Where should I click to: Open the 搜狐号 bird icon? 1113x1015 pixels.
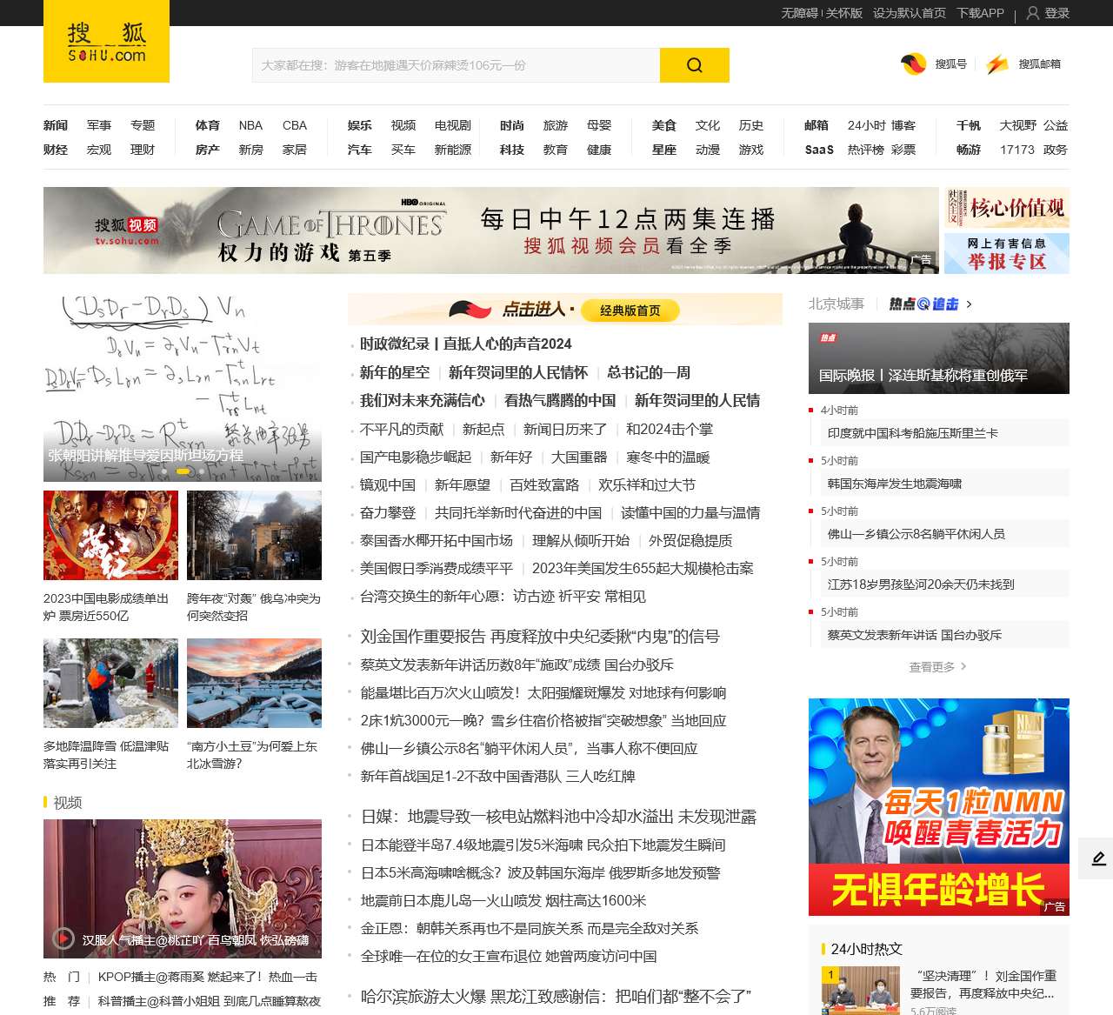913,63
